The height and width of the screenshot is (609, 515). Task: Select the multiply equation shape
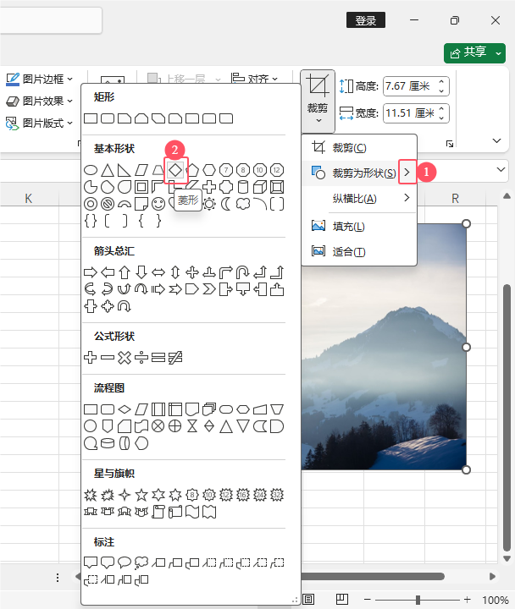(125, 357)
